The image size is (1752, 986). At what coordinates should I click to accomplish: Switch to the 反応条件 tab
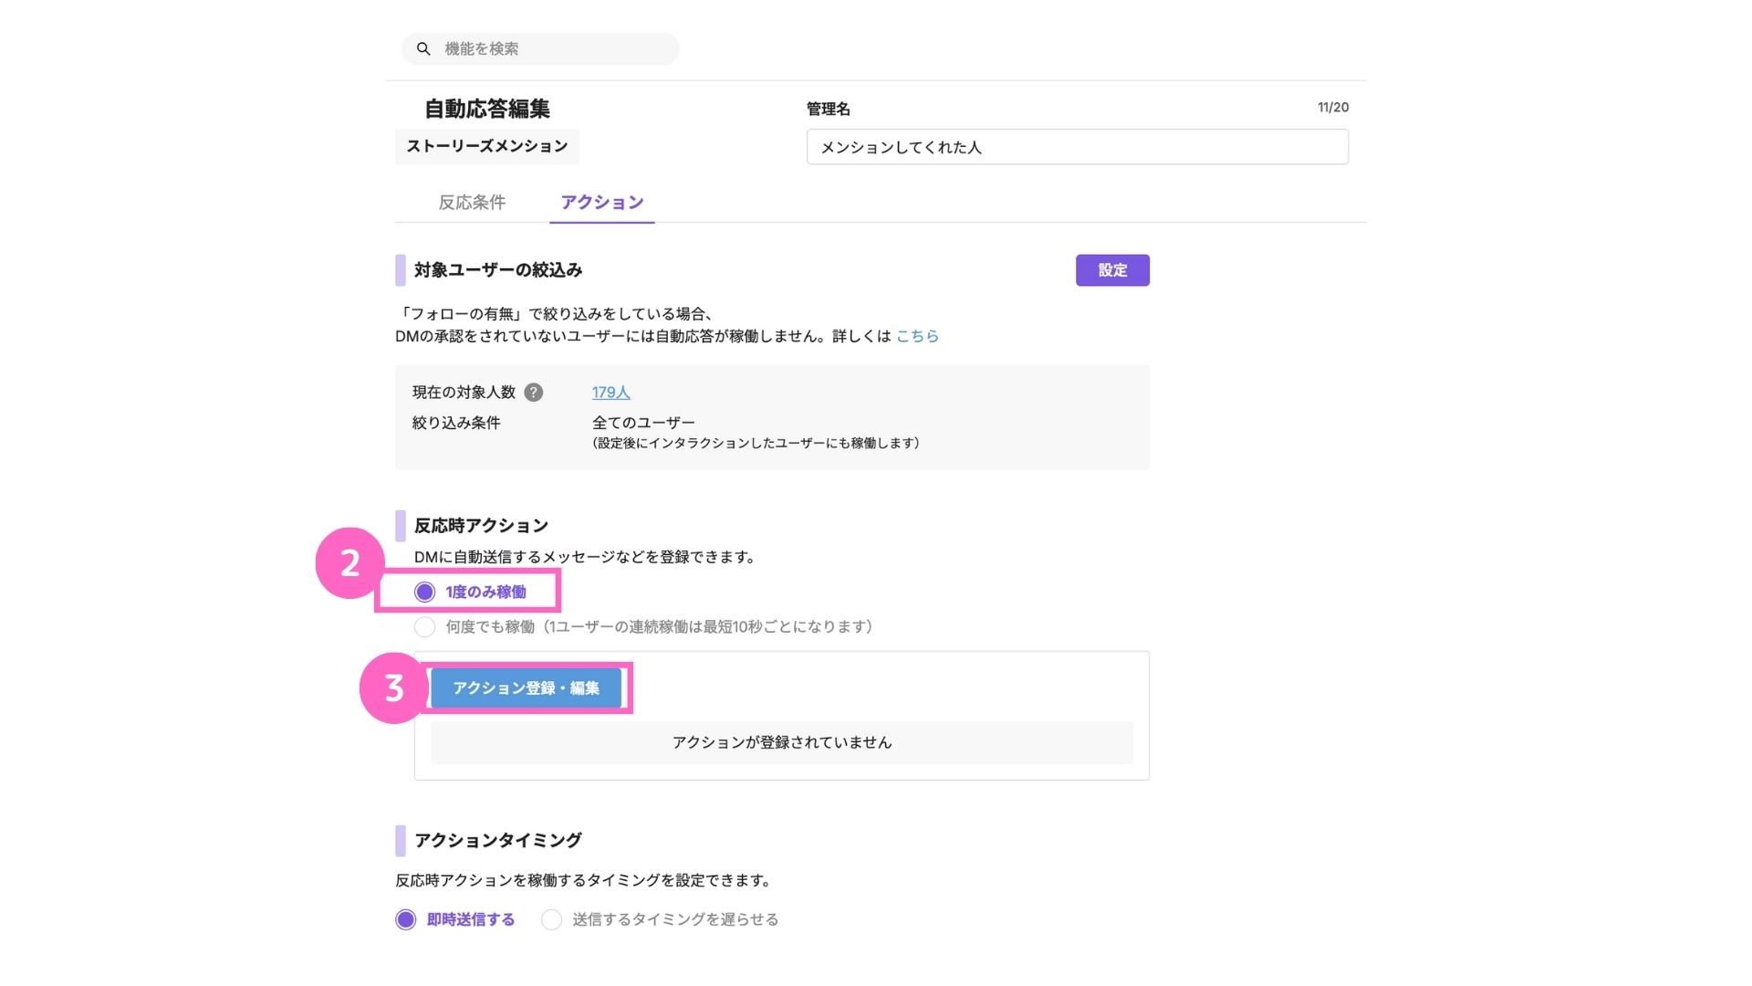click(x=472, y=203)
